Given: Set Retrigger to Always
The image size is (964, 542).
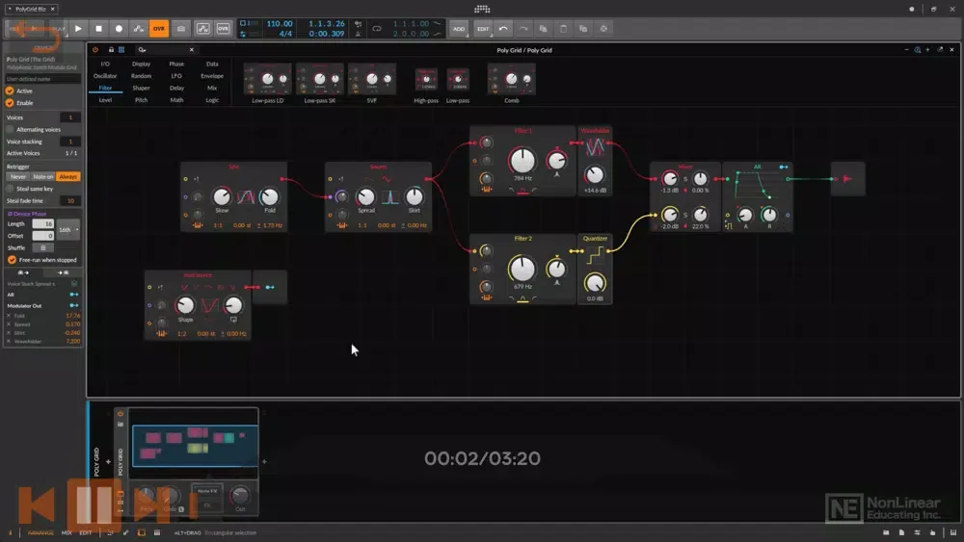Looking at the screenshot, I should [x=67, y=177].
